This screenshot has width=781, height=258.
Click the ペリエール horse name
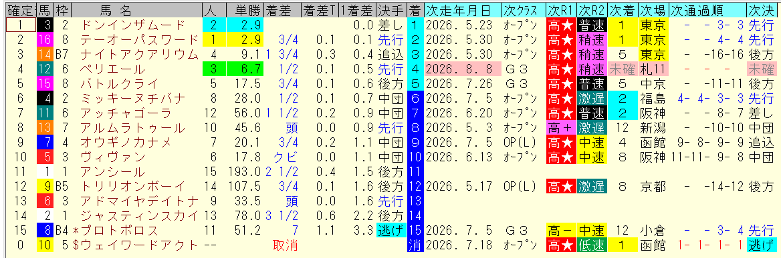tap(112, 69)
